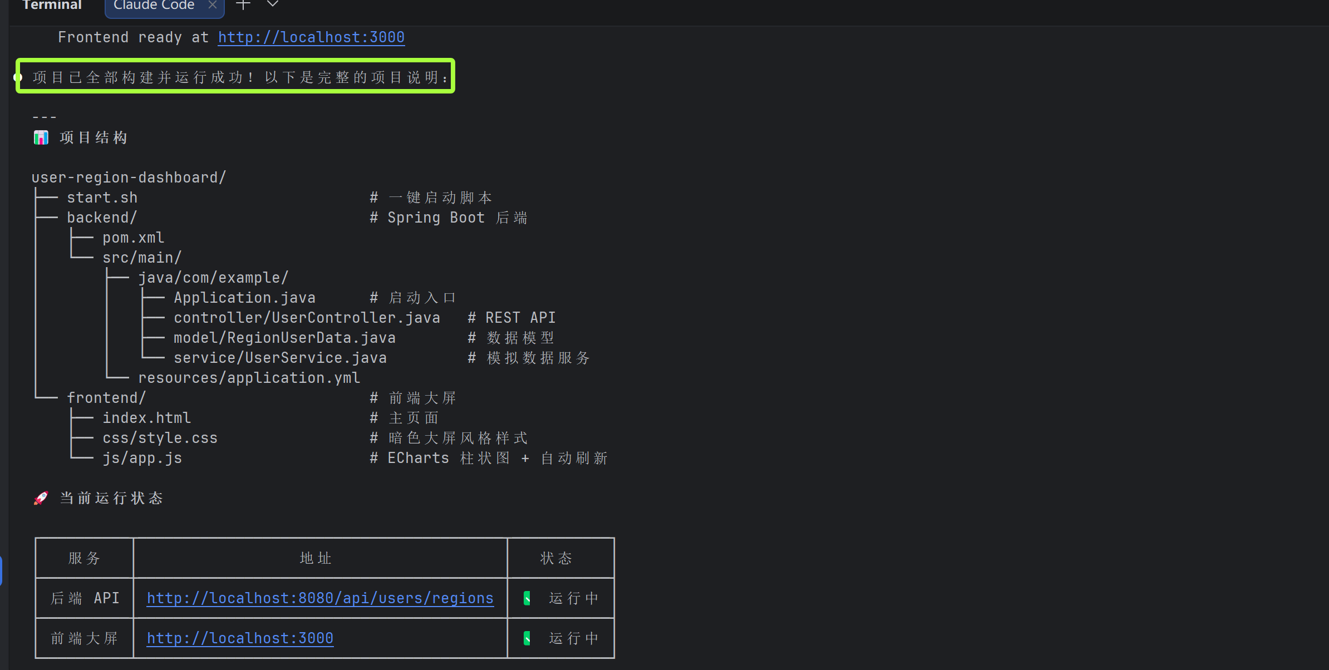Click the bar chart emoji before 项目结构

[x=41, y=137]
